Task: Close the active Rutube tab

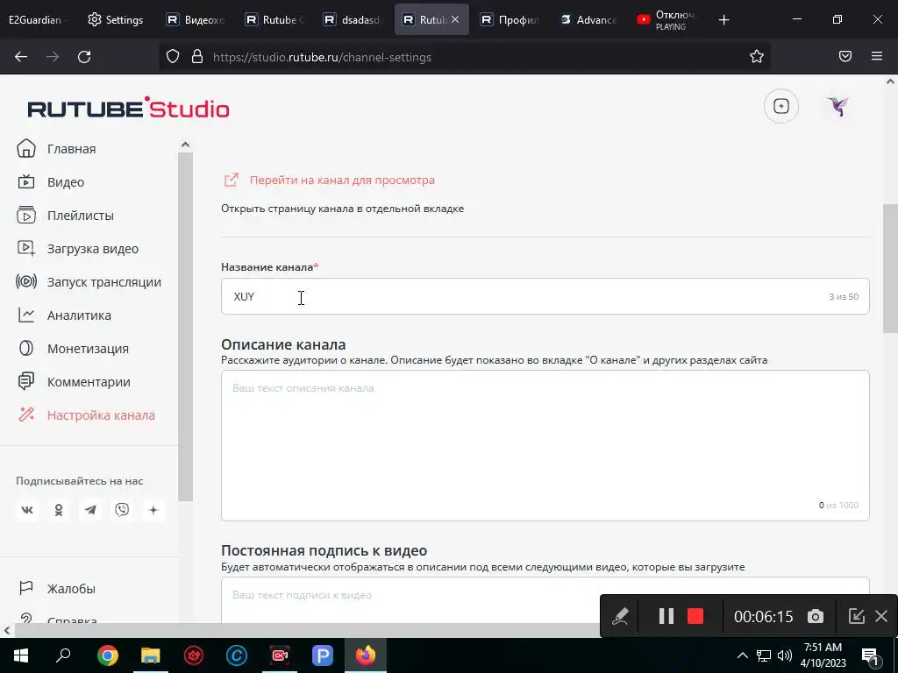Action: 455,19
